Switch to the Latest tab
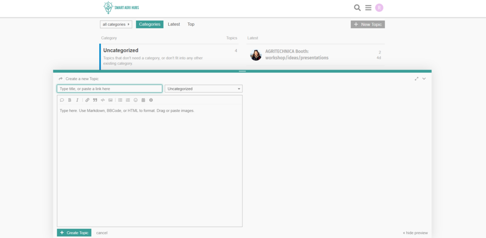 pyautogui.click(x=174, y=24)
